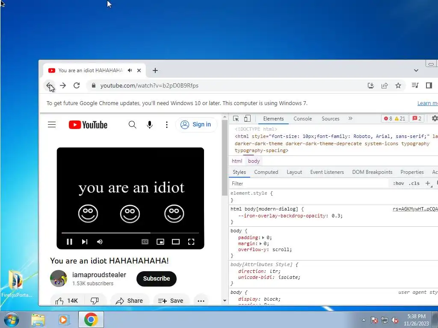Switch to the Sources tab

tap(331, 119)
